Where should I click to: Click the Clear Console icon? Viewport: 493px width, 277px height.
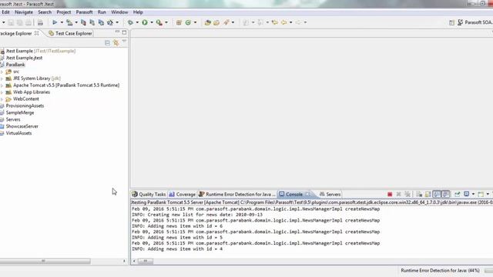point(419,195)
